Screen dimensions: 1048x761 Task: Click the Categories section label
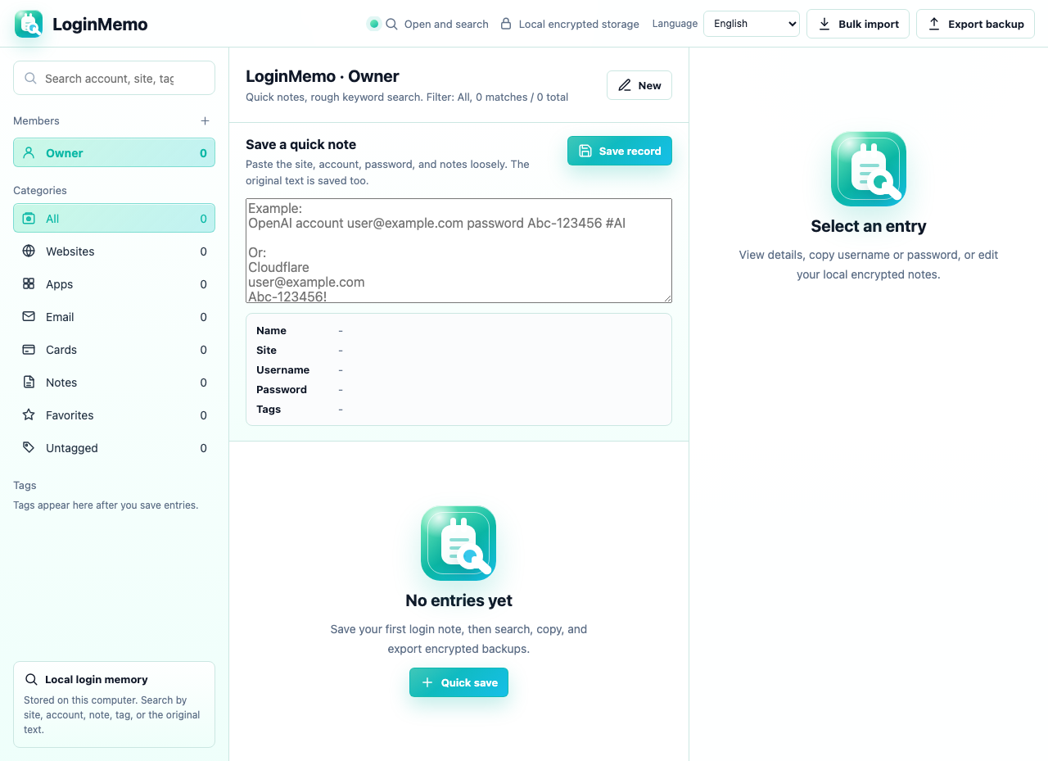(x=40, y=190)
